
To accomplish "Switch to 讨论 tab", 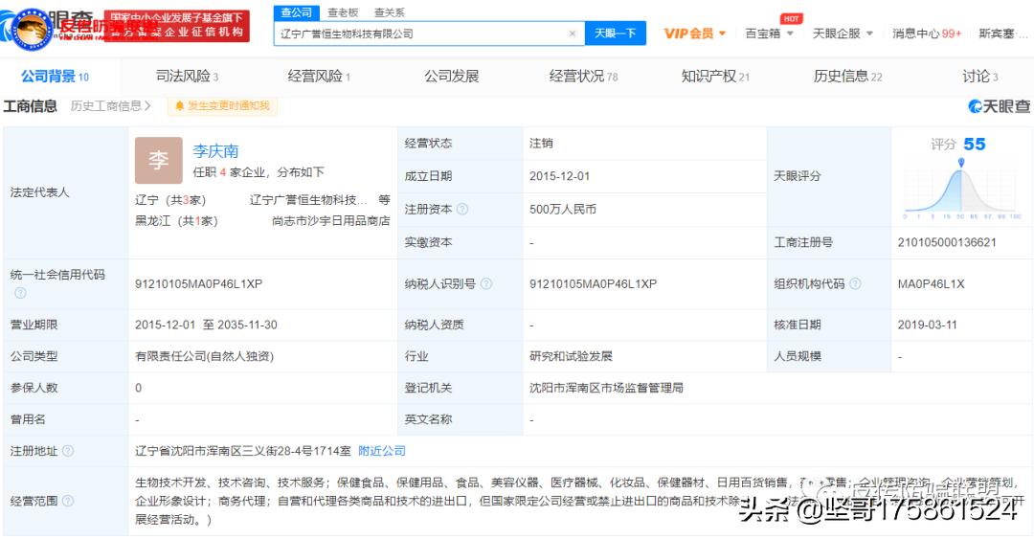I will pyautogui.click(x=980, y=77).
